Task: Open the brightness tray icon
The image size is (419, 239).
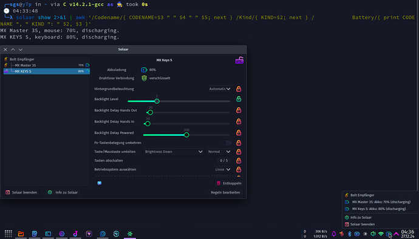Action: (365, 234)
